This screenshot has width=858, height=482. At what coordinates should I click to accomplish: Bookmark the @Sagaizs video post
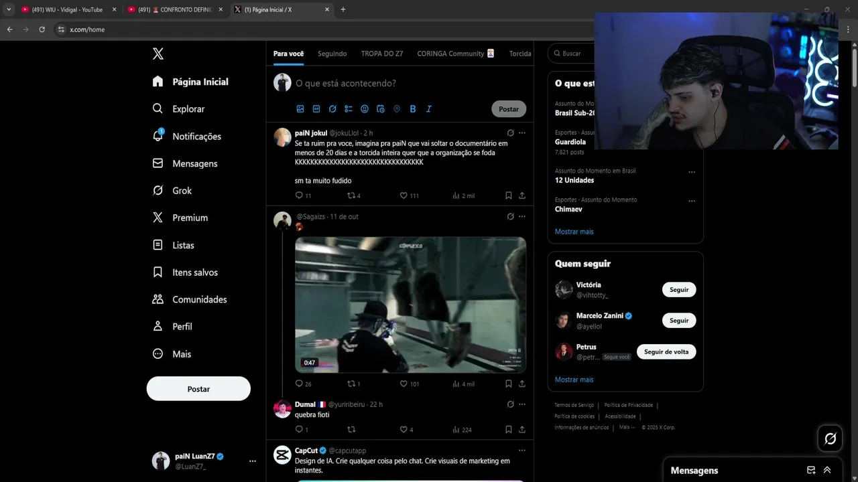(508, 384)
